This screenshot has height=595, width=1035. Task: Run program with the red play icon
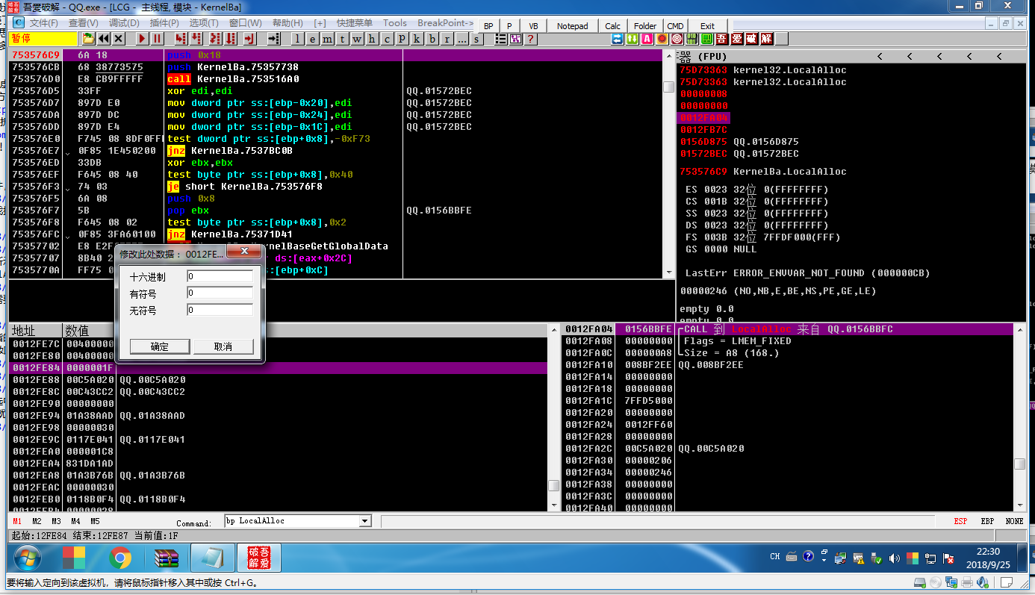point(142,38)
